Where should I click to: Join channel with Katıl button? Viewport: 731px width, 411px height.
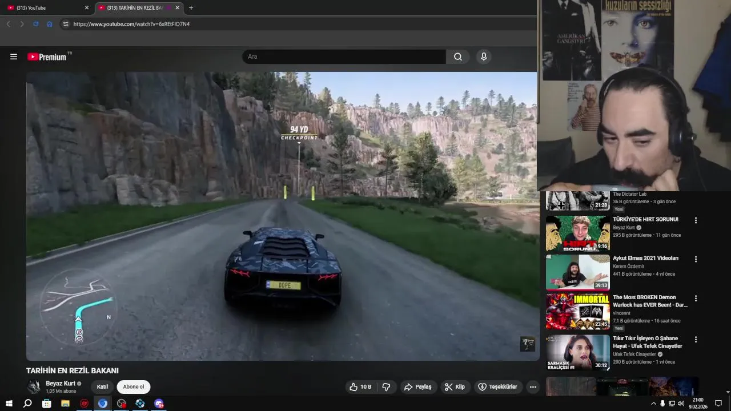coord(102,387)
